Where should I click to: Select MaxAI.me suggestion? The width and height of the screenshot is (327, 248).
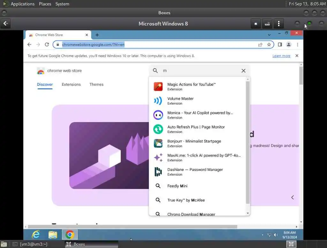pos(198,157)
